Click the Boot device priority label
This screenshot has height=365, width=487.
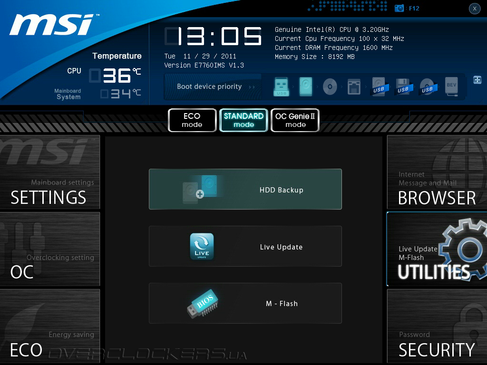(x=209, y=86)
